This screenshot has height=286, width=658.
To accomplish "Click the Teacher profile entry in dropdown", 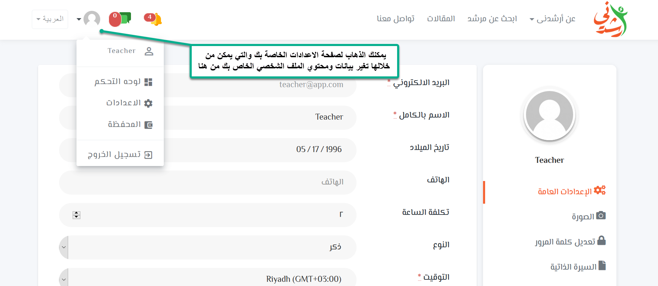I will (130, 51).
